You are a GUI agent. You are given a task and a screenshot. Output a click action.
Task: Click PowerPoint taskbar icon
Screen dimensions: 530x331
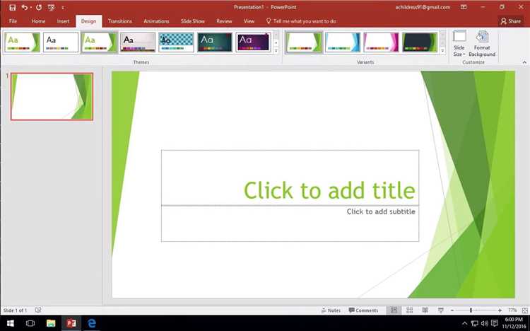click(71, 323)
